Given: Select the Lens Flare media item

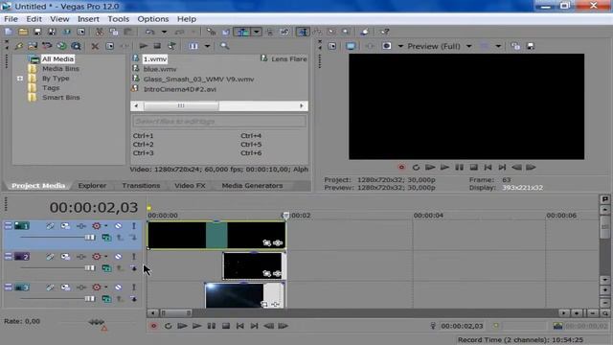Looking at the screenshot, I should point(289,59).
